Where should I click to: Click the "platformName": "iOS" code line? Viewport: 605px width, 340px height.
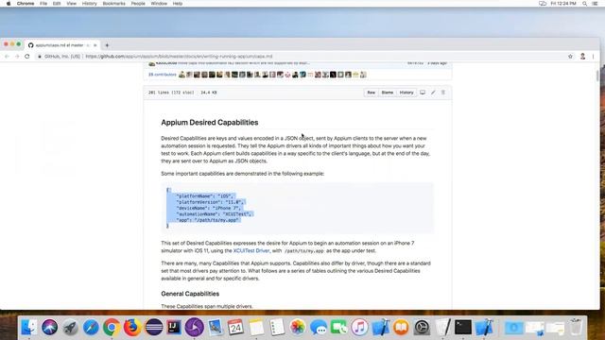point(205,196)
